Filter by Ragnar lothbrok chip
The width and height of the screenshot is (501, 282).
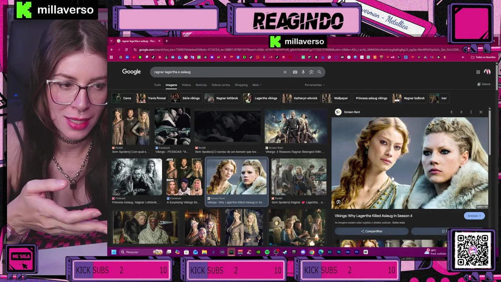coord(222,98)
